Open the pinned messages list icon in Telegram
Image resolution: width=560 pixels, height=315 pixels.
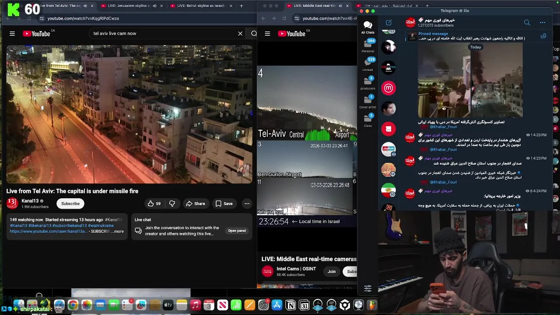[x=543, y=36]
